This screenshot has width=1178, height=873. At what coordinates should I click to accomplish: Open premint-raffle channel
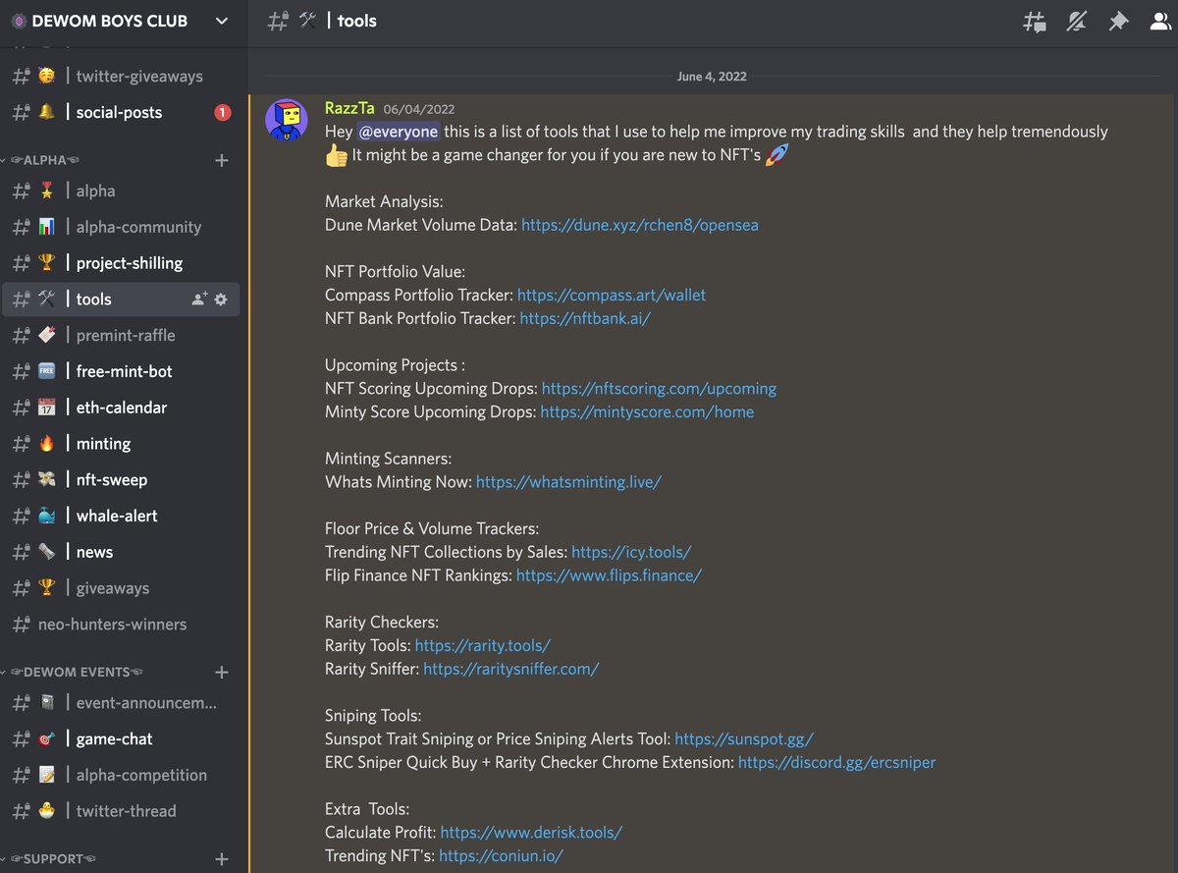(120, 335)
